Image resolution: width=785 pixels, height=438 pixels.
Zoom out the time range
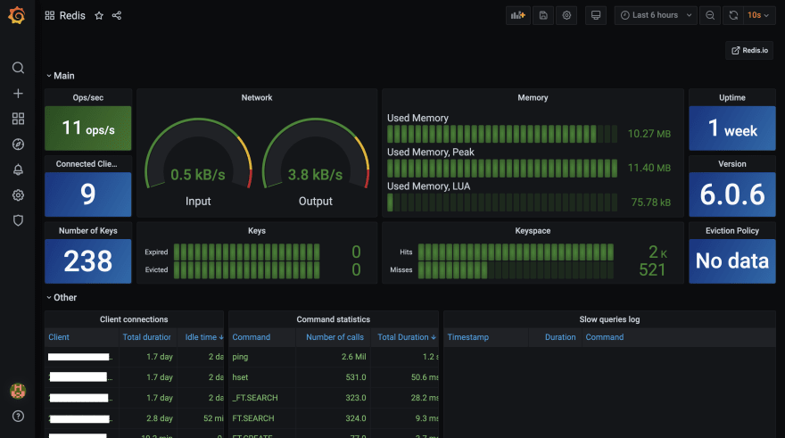(710, 15)
